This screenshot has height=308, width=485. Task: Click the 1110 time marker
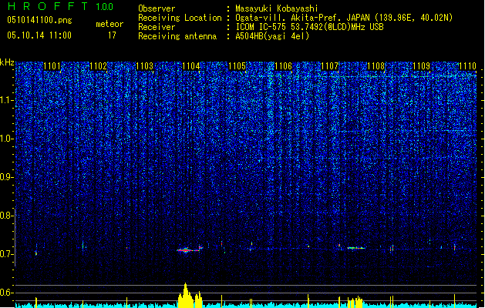pos(467,66)
